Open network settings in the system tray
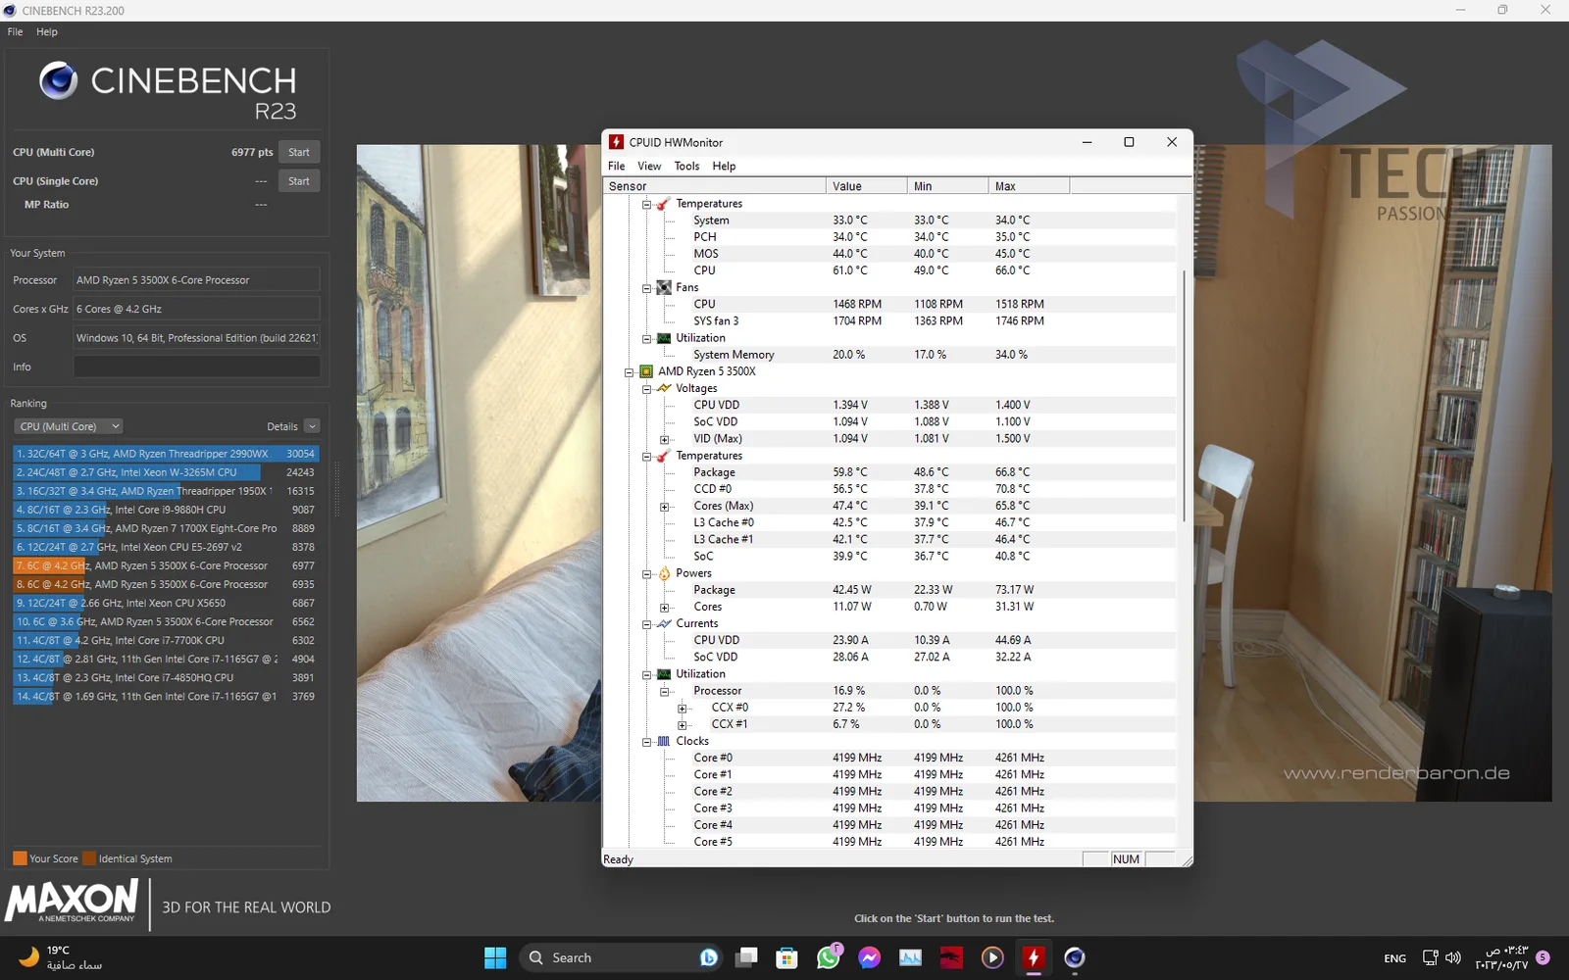This screenshot has width=1569, height=980. tap(1430, 957)
